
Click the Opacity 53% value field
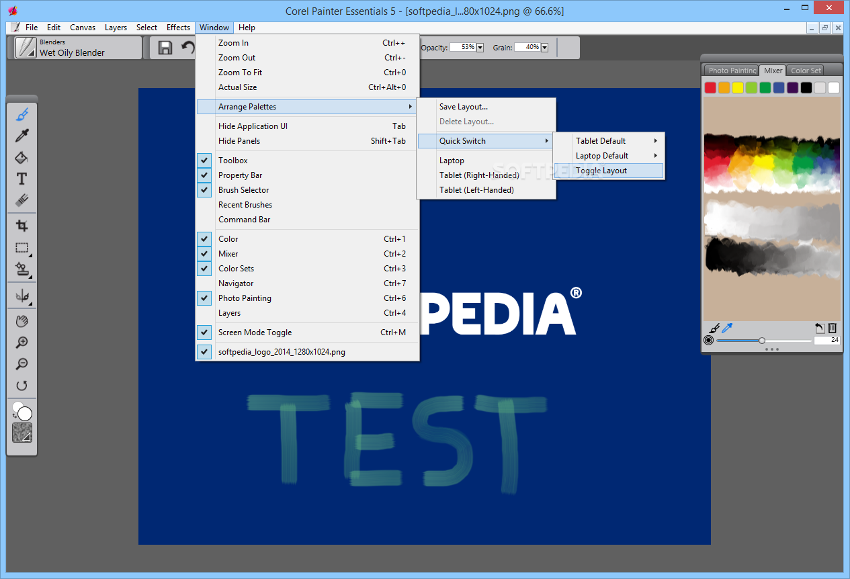(x=463, y=48)
